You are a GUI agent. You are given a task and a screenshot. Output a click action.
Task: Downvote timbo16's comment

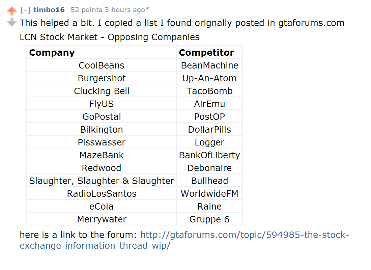pyautogui.click(x=12, y=22)
